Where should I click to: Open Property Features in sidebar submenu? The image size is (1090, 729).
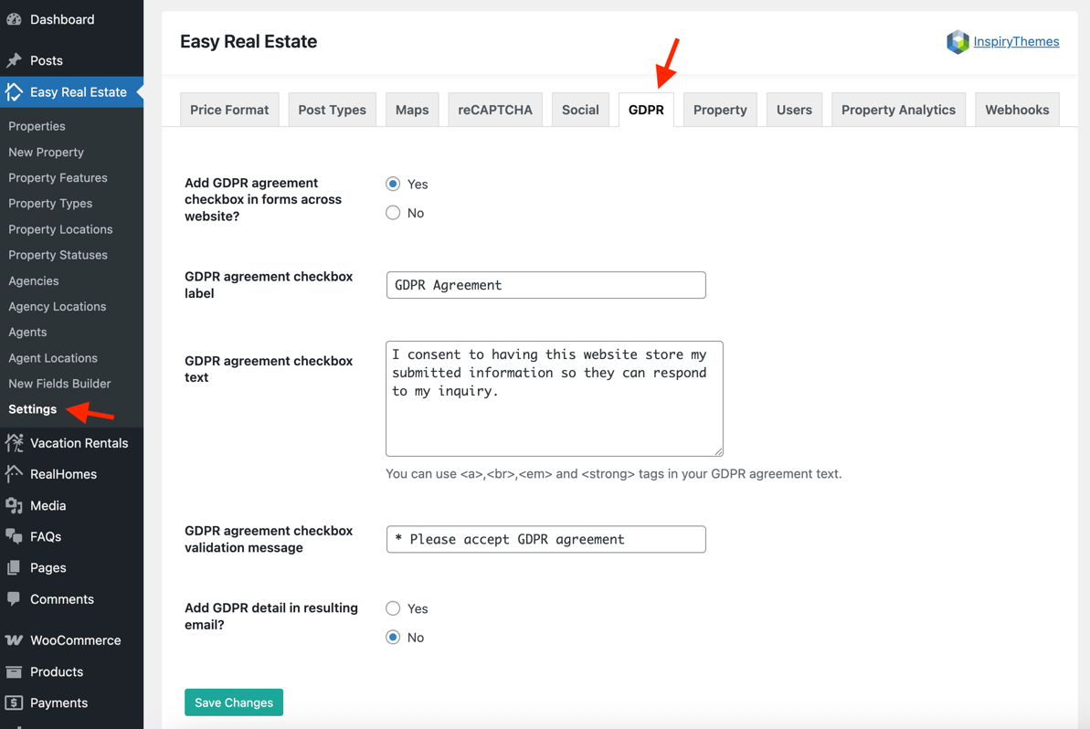(x=58, y=178)
